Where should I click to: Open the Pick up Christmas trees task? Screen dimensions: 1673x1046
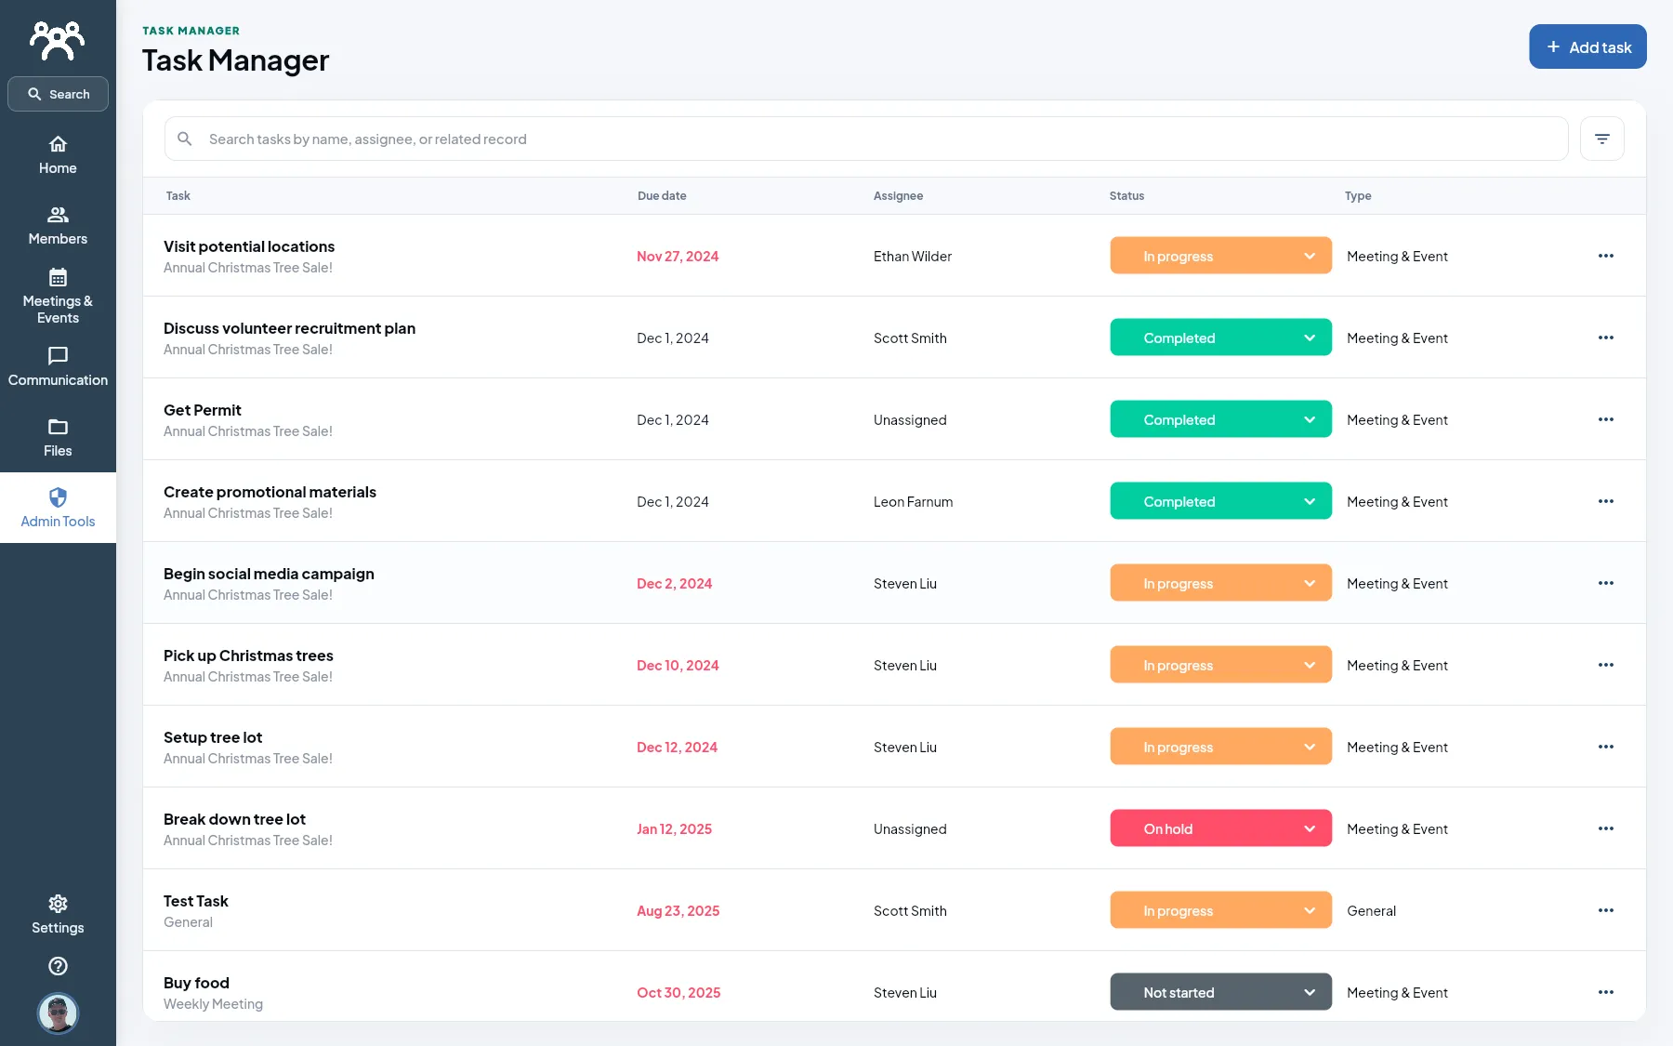(x=248, y=655)
